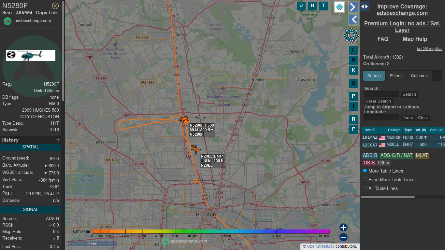Select the N28LL aircraft icon on map

pyautogui.click(x=195, y=149)
